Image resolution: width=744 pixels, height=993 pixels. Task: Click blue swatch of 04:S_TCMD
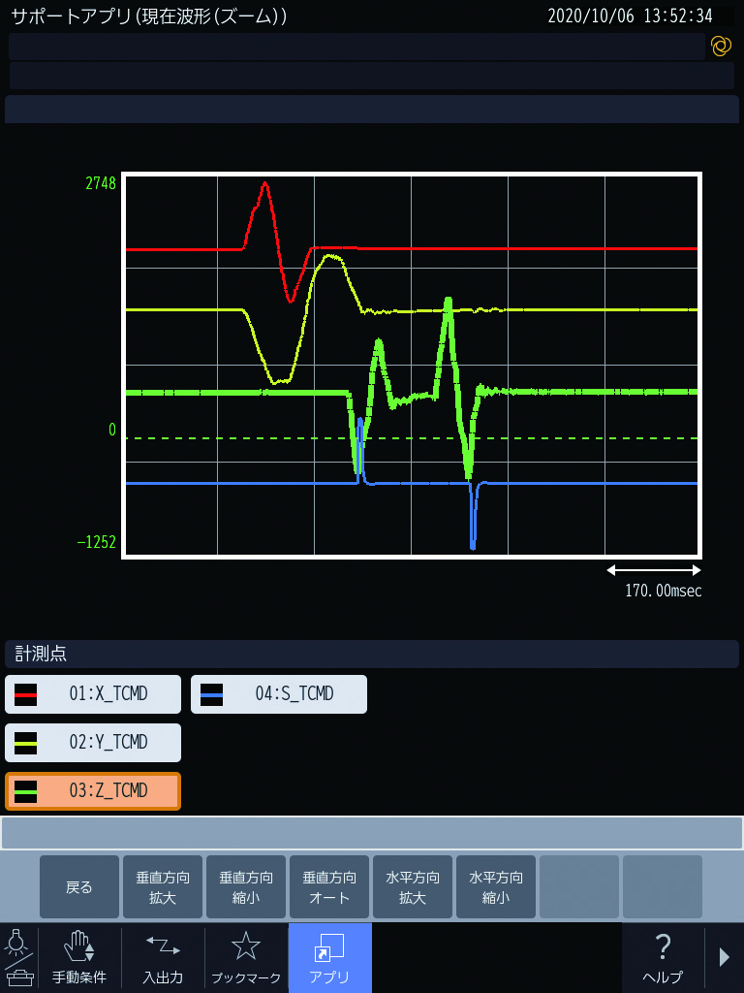coord(212,694)
